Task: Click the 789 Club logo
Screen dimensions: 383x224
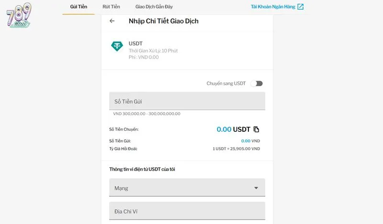Action: (x=19, y=15)
